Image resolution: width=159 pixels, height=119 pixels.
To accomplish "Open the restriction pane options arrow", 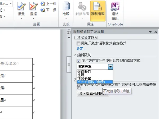I will click(150, 32).
